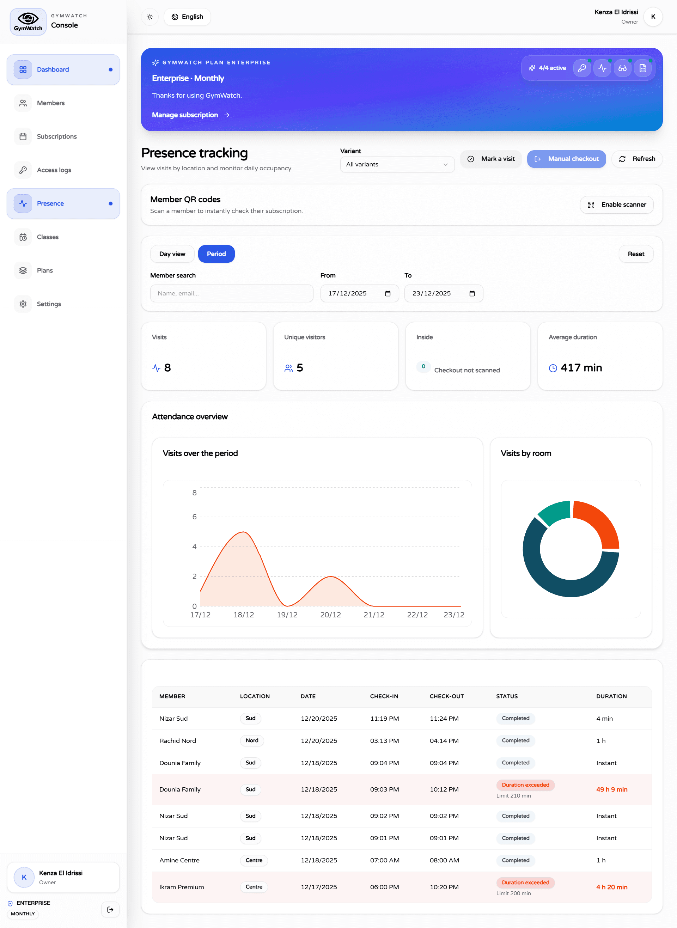The height and width of the screenshot is (928, 677).
Task: Open the All variants dropdown
Action: [x=396, y=164]
